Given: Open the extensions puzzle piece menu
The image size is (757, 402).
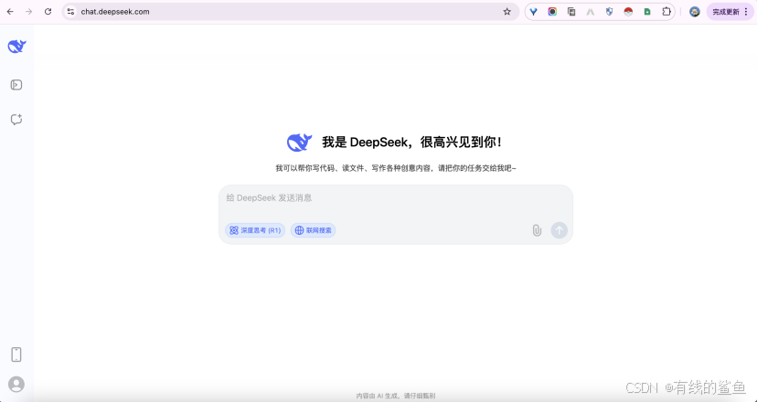Looking at the screenshot, I should click(x=666, y=12).
